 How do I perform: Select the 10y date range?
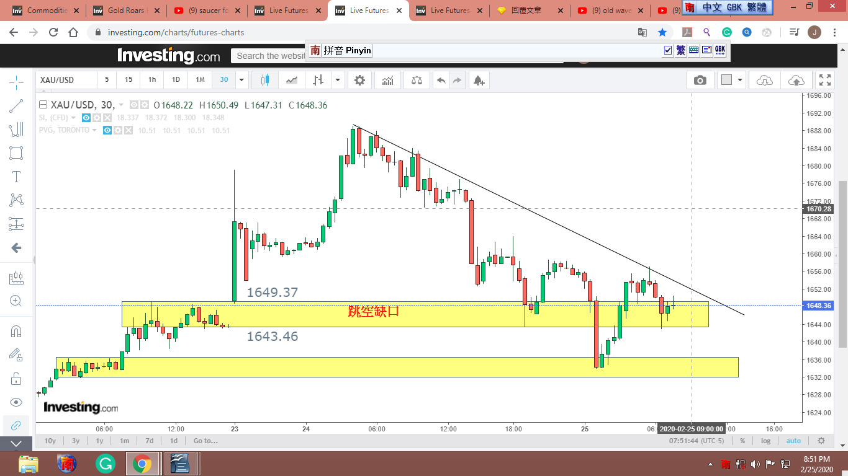50,441
